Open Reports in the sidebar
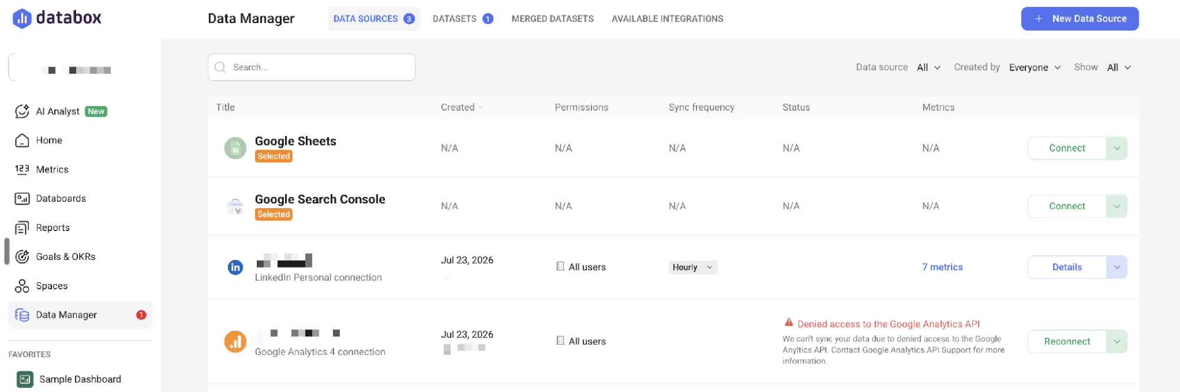Image resolution: width=1180 pixels, height=392 pixels. click(80, 228)
